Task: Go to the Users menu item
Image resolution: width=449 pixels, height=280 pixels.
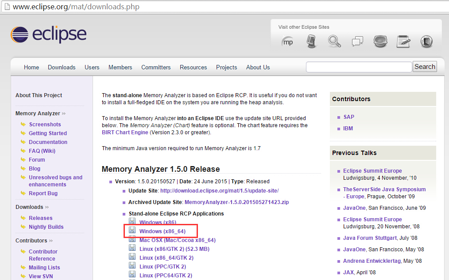Action: (92, 67)
